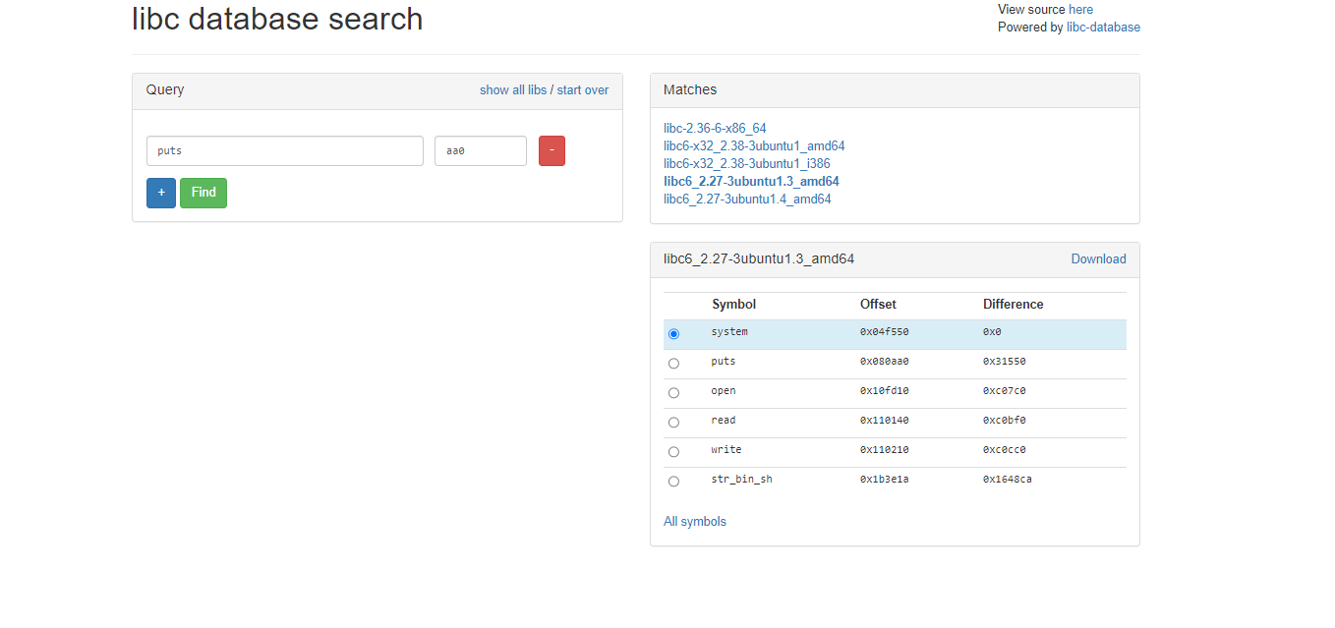Select the puts symbol radio button
The height and width of the screenshot is (628, 1335).
point(673,364)
